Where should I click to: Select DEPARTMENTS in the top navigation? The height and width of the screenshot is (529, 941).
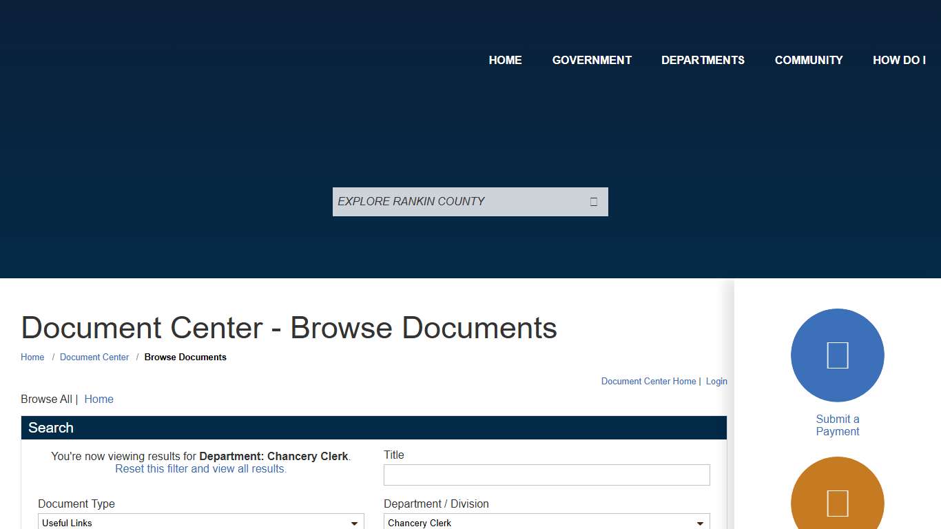[x=703, y=60]
